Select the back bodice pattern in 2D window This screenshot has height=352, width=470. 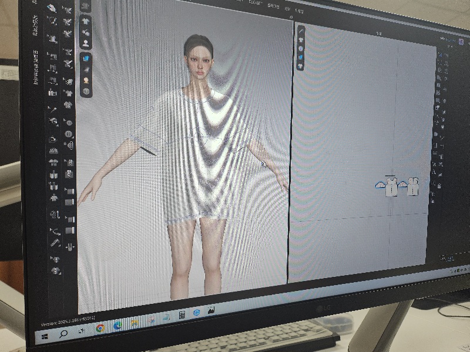[x=414, y=187]
